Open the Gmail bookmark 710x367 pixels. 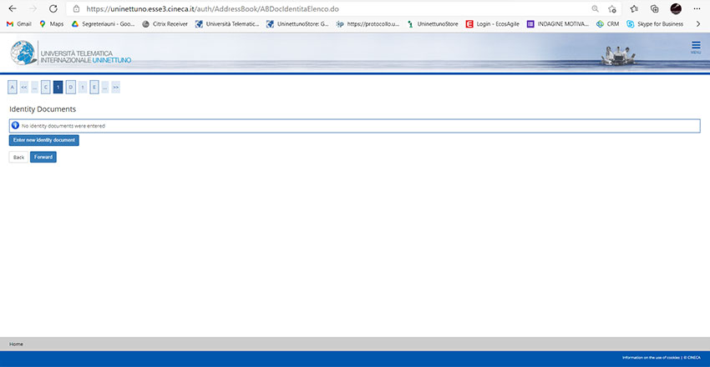click(x=18, y=23)
